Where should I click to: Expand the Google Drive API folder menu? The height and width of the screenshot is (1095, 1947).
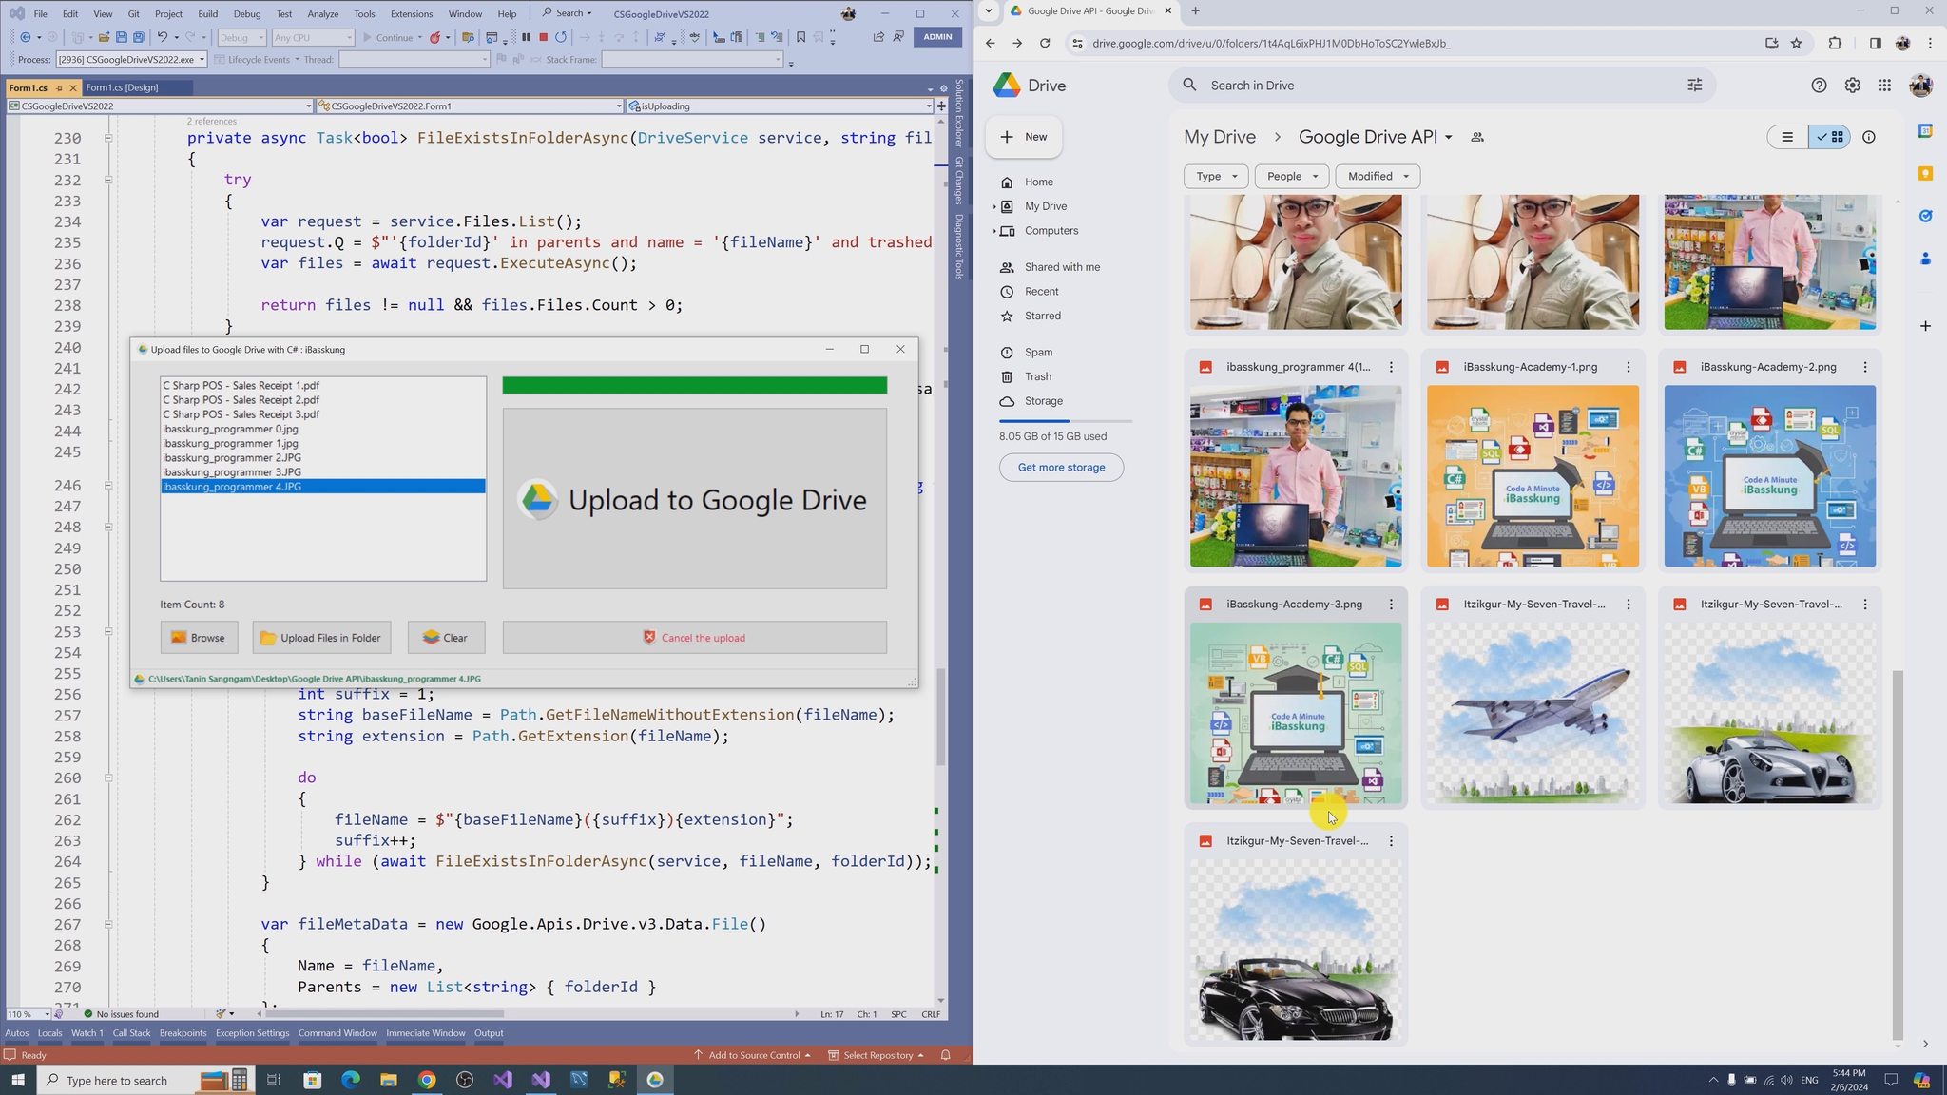click(x=1448, y=138)
